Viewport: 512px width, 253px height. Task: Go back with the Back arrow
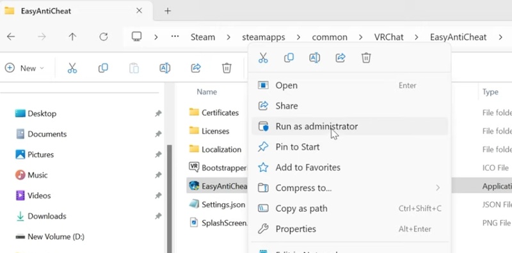(11, 37)
